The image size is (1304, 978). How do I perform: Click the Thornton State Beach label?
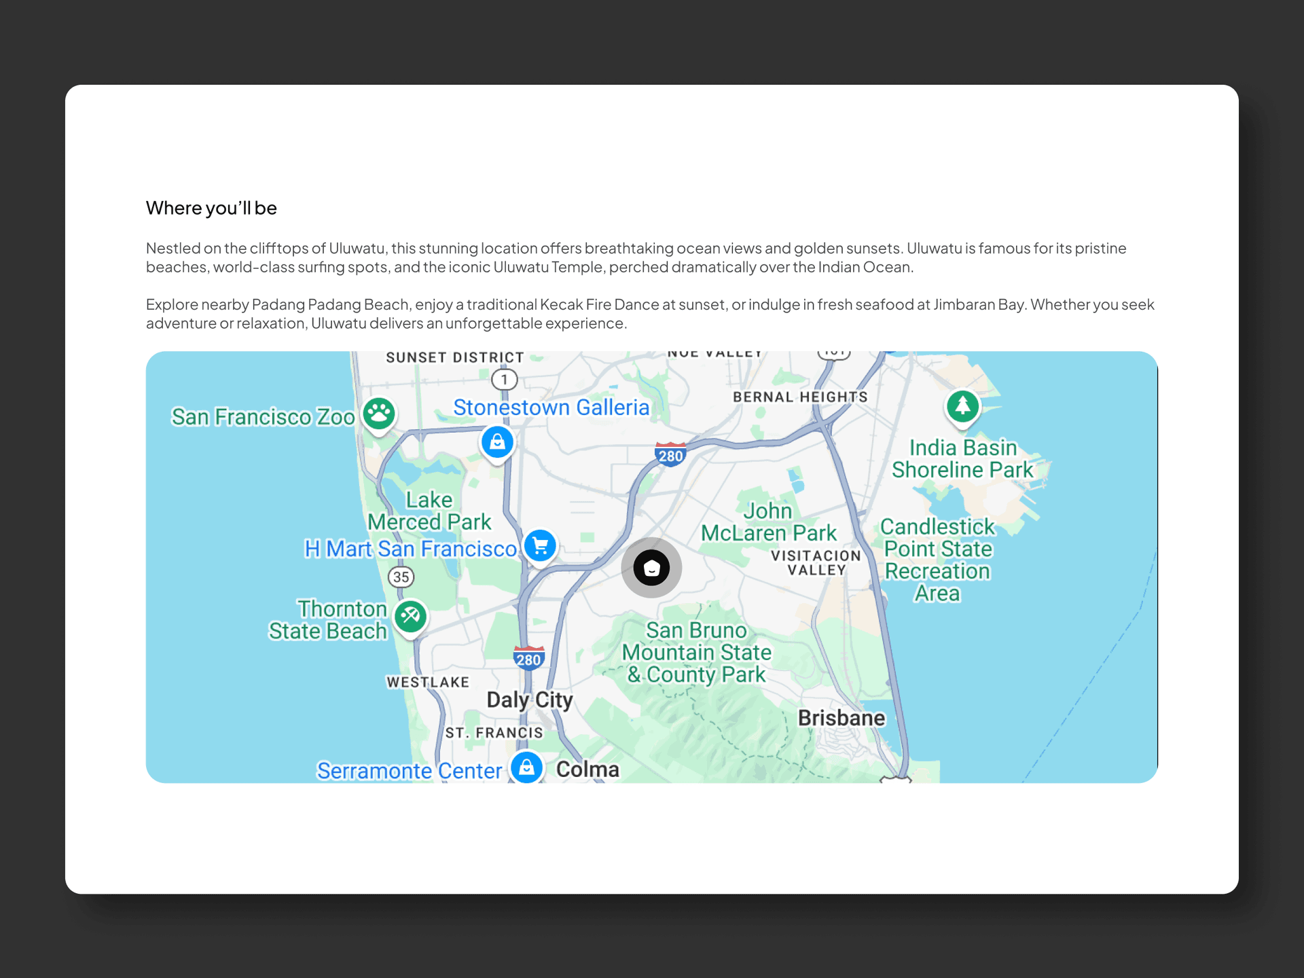[x=328, y=619]
